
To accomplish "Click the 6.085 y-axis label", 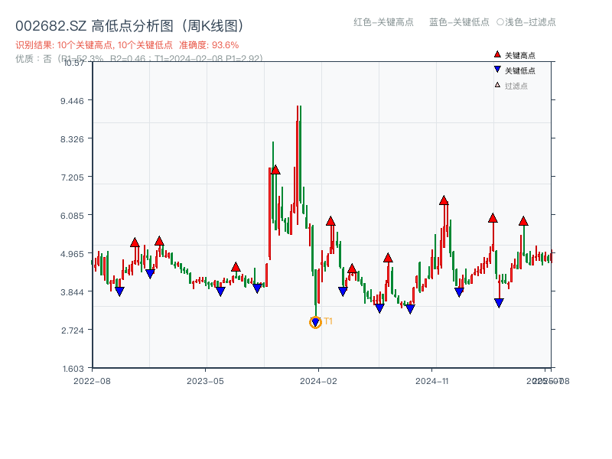I will [x=72, y=216].
